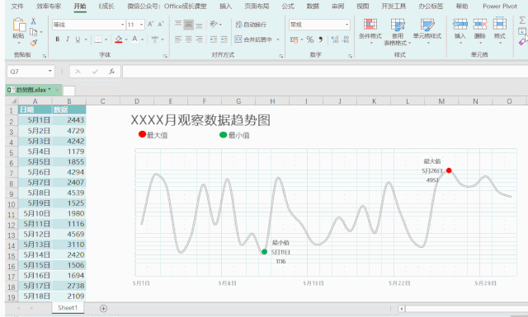Viewport: 528px width, 317px height.
Task: Align text to bottom
Action: click(x=199, y=25)
